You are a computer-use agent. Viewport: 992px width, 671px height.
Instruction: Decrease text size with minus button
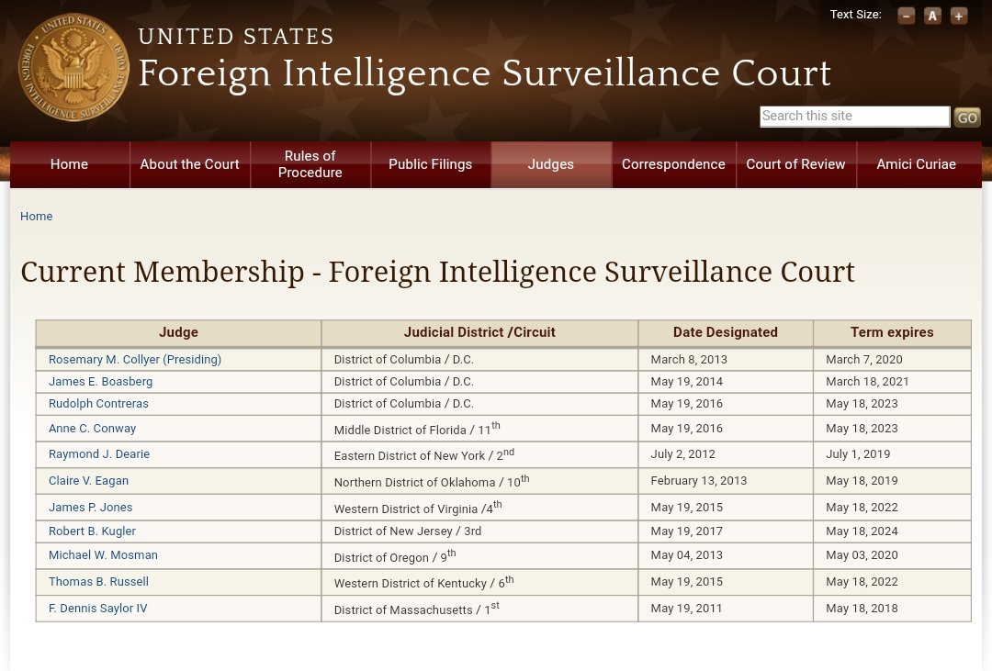point(906,16)
